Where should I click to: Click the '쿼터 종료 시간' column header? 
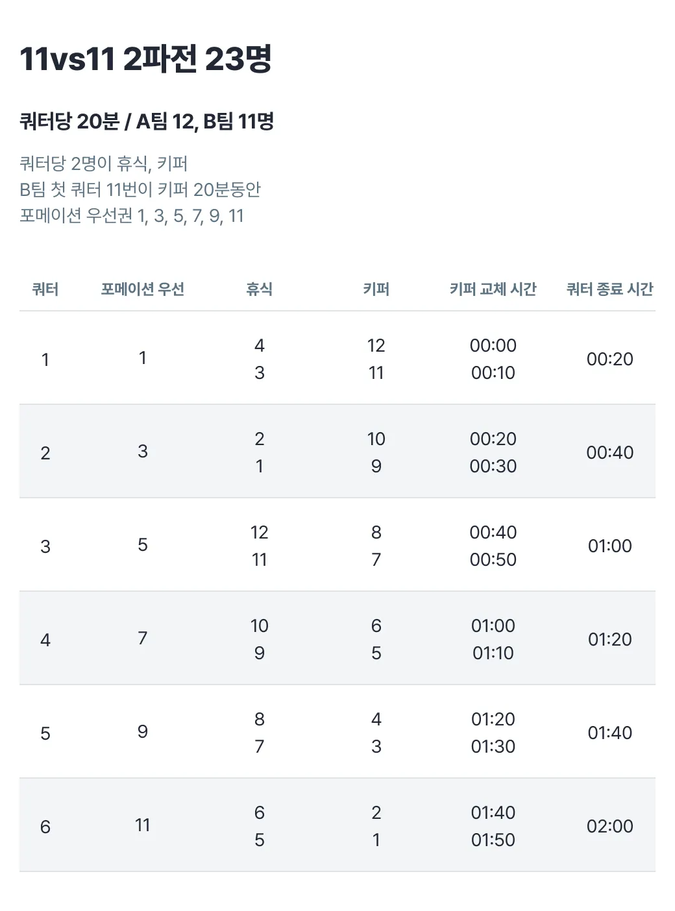click(x=609, y=289)
